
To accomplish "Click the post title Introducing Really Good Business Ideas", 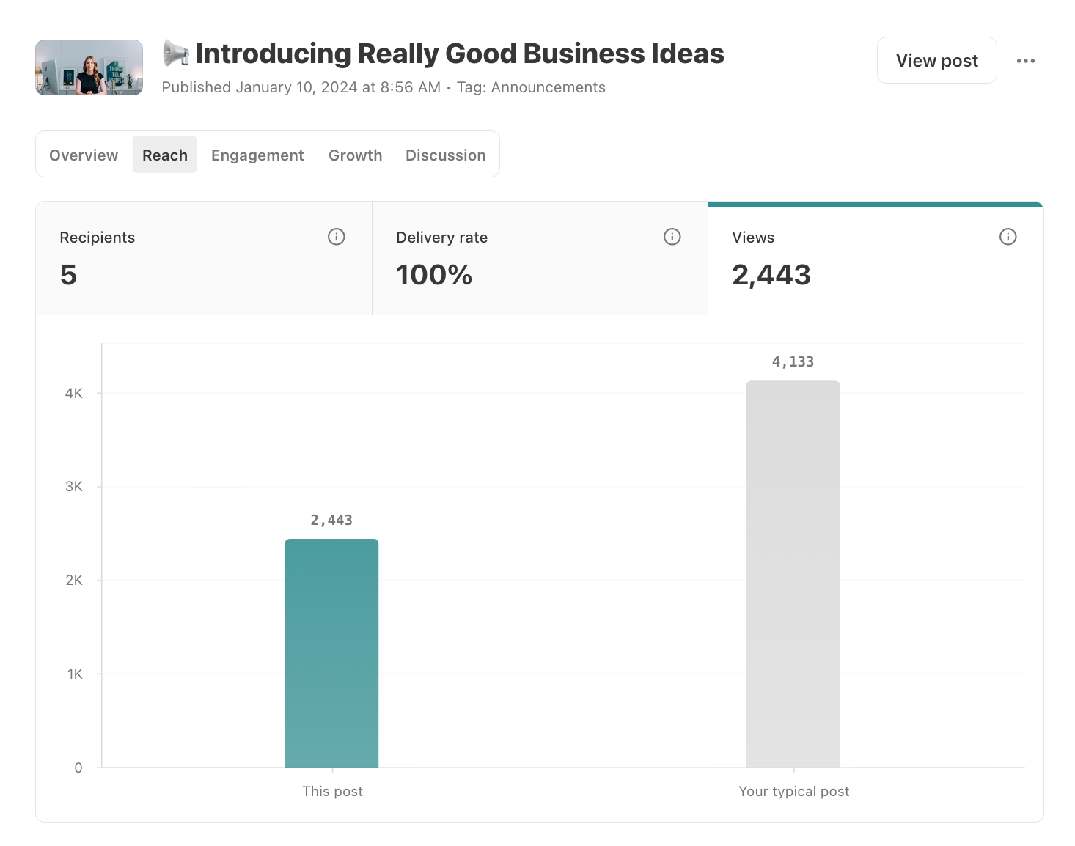I will tap(460, 54).
